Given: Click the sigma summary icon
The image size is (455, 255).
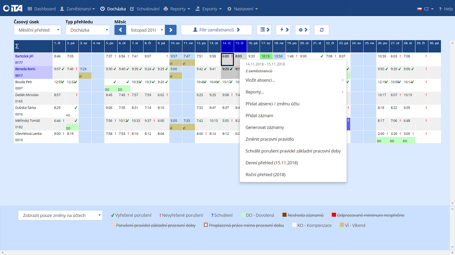Looking at the screenshot, I should tap(17, 46).
